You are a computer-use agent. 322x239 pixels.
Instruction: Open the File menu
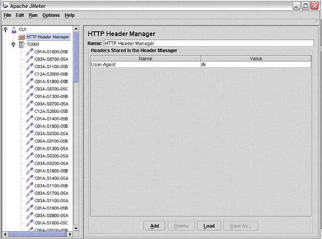point(7,15)
